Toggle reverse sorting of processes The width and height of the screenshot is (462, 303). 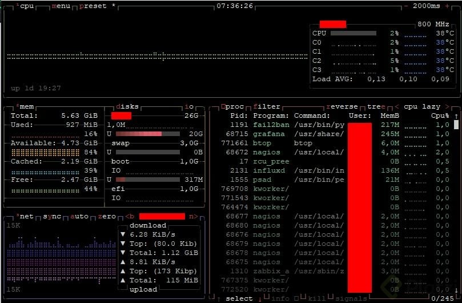coord(342,106)
